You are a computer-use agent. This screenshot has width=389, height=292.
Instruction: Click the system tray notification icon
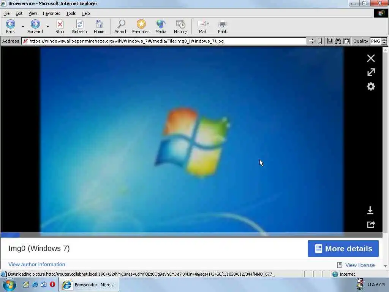[x=360, y=284]
